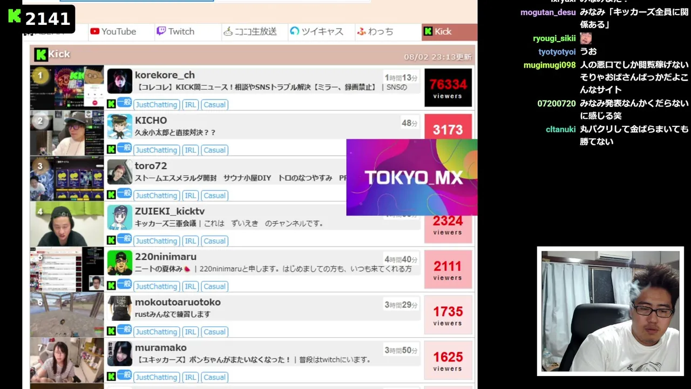Viewport: 691px width, 389px height.
Task: Open mokoutoaruotoko's profile avatar
Action: pyautogui.click(x=120, y=308)
